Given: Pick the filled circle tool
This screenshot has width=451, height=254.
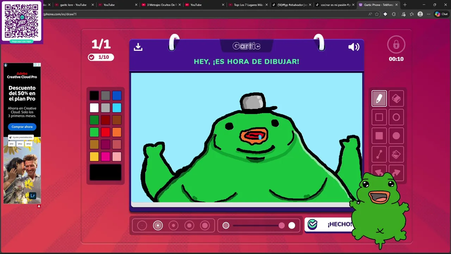Looking at the screenshot, I should pos(396,136).
